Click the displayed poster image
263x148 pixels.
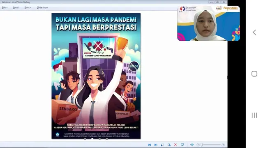96,76
